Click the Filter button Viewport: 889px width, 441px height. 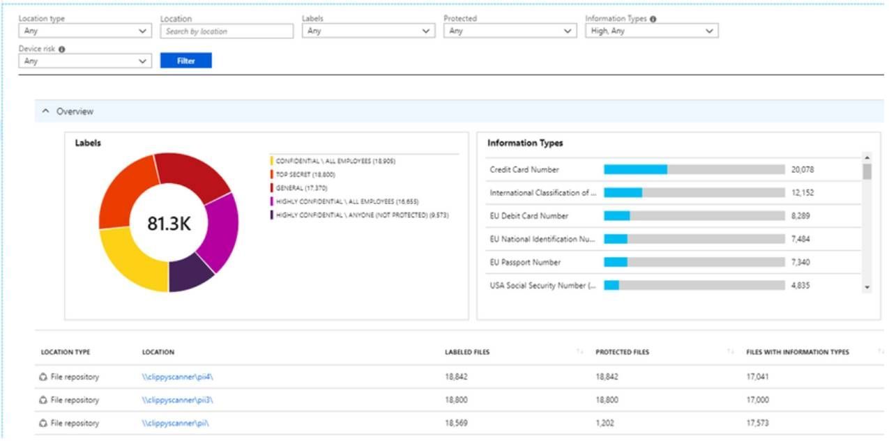187,61
